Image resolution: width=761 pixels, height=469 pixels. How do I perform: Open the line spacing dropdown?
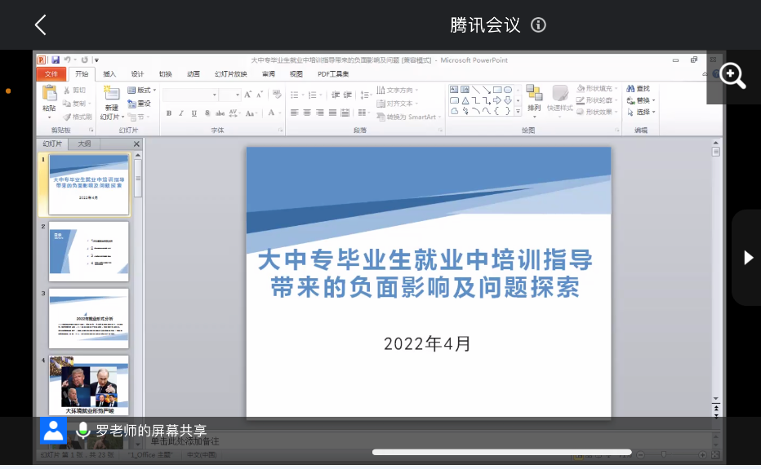[x=366, y=95]
